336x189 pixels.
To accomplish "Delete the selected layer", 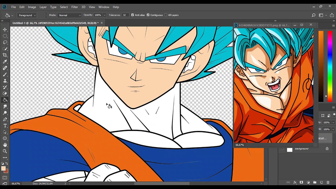I will [328, 182].
